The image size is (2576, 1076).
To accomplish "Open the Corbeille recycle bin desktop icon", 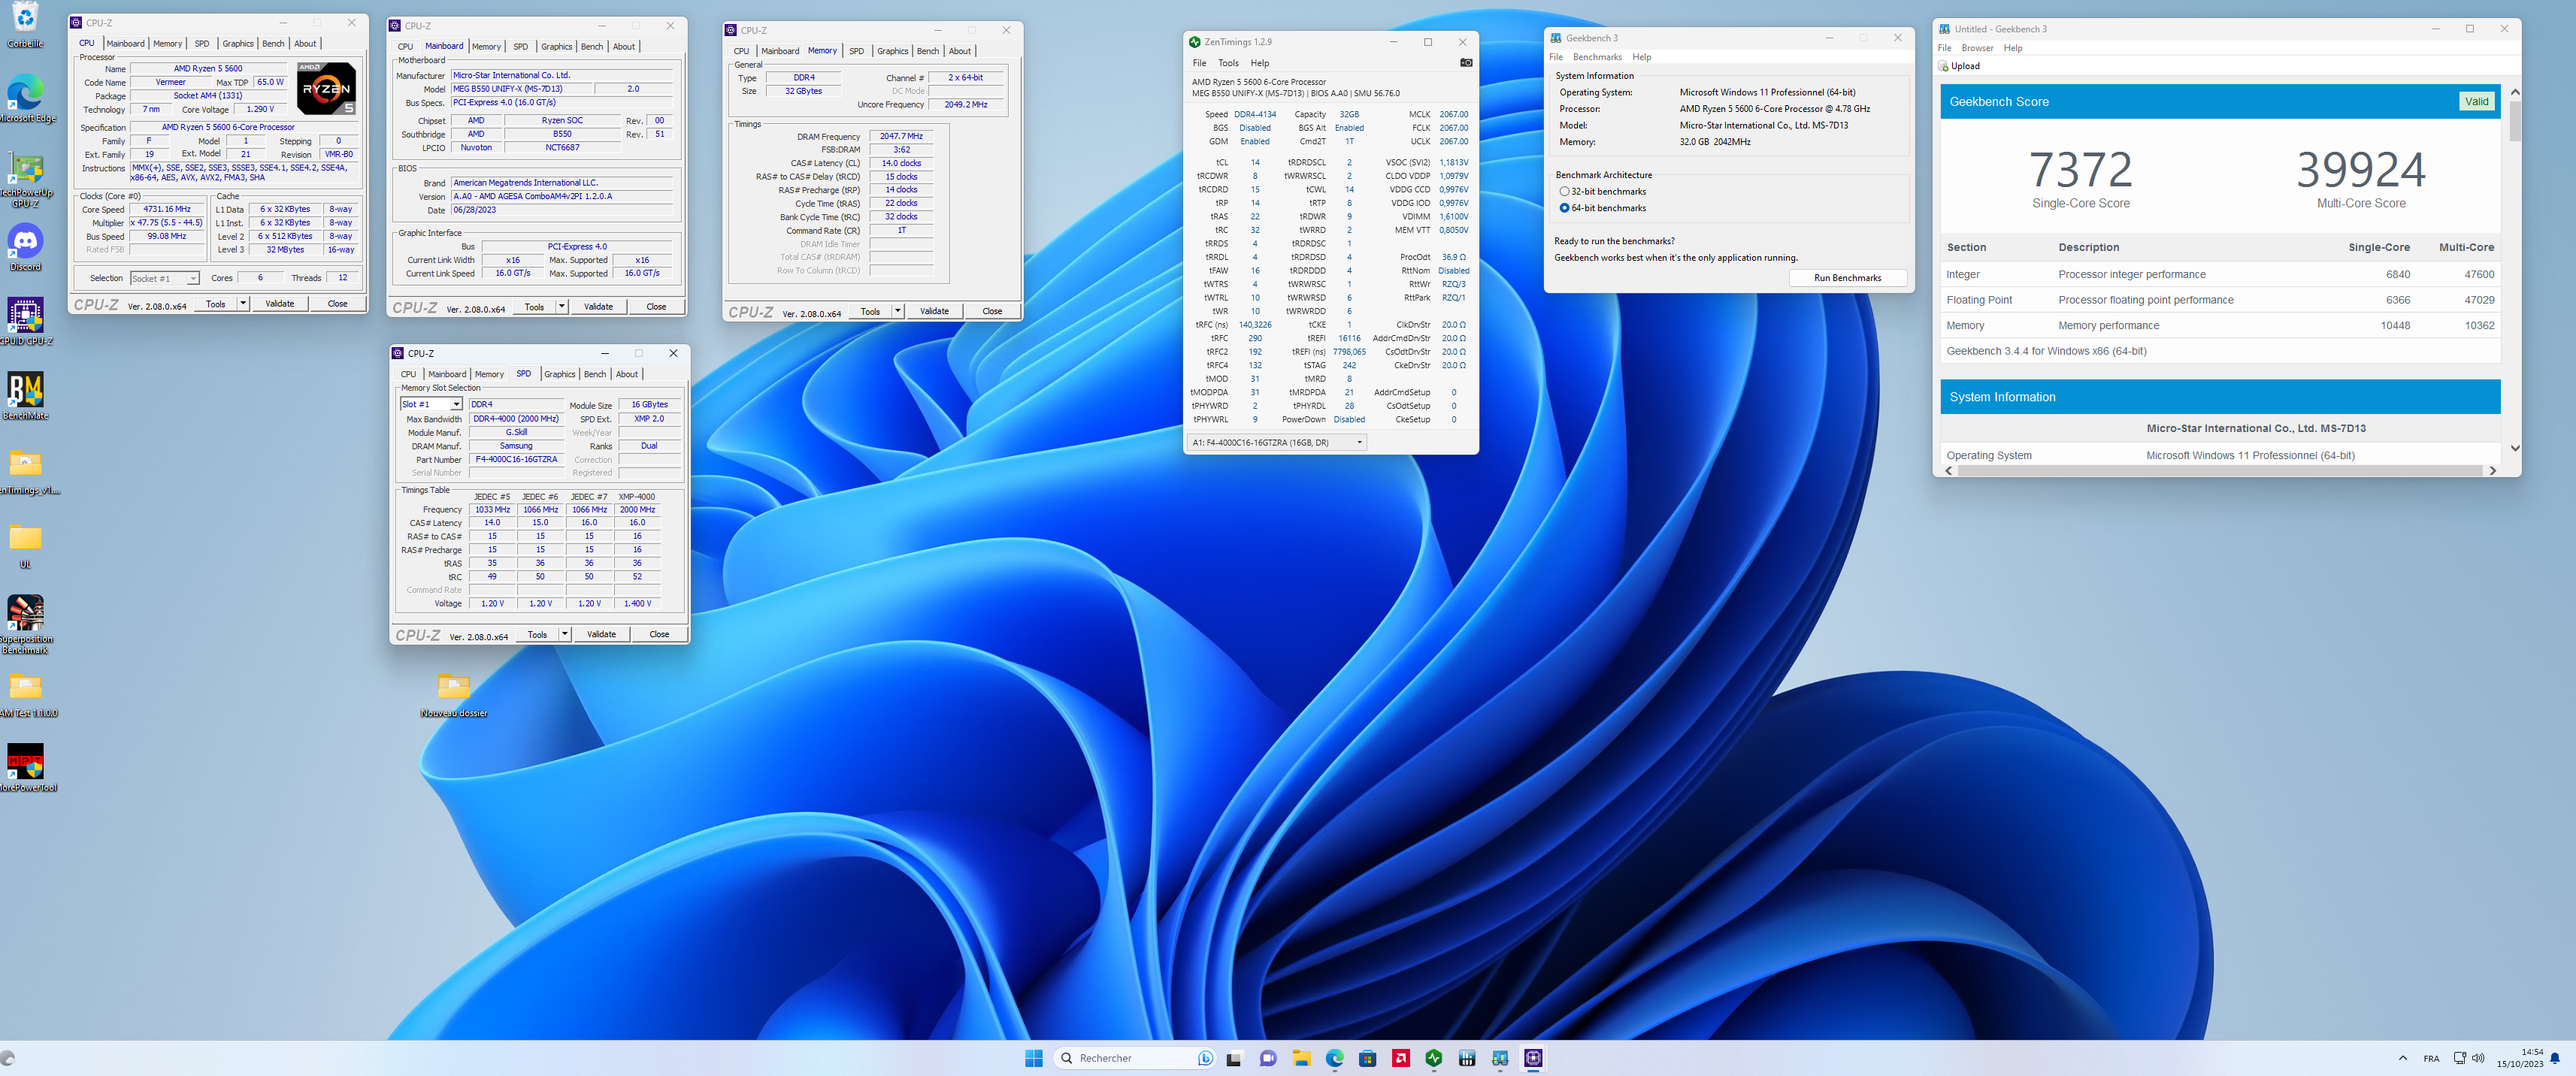I will pos(25,24).
